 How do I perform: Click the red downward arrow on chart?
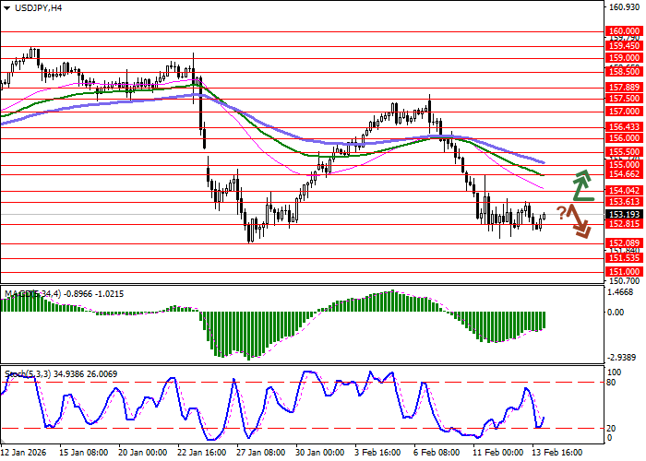[x=580, y=222]
